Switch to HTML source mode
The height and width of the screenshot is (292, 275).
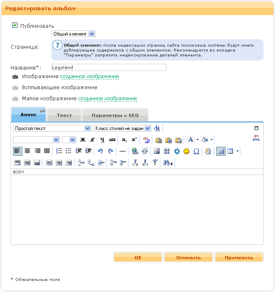(256, 138)
